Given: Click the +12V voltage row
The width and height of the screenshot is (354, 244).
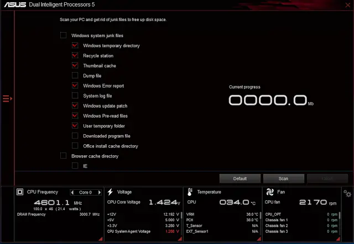Looking at the screenshot, I should pyautogui.click(x=143, y=215).
